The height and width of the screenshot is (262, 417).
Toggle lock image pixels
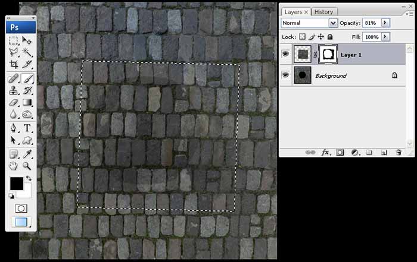pyautogui.click(x=312, y=37)
